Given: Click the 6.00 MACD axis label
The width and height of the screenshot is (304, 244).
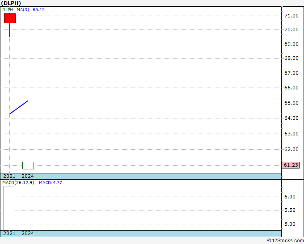Looking at the screenshot, I should (290, 197).
